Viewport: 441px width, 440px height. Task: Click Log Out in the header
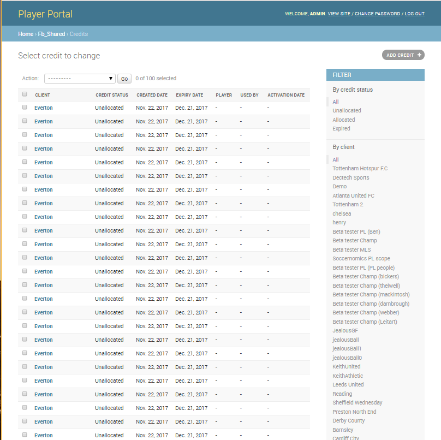pos(415,14)
